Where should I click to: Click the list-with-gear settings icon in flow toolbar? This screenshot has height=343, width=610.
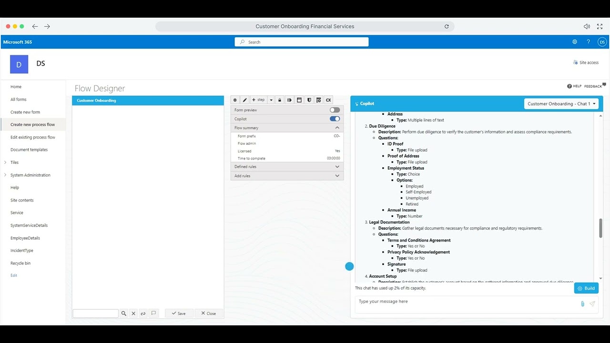pos(319,100)
